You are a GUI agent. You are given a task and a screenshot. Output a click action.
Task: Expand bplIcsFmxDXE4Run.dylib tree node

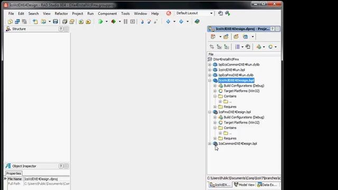[x=210, y=75]
